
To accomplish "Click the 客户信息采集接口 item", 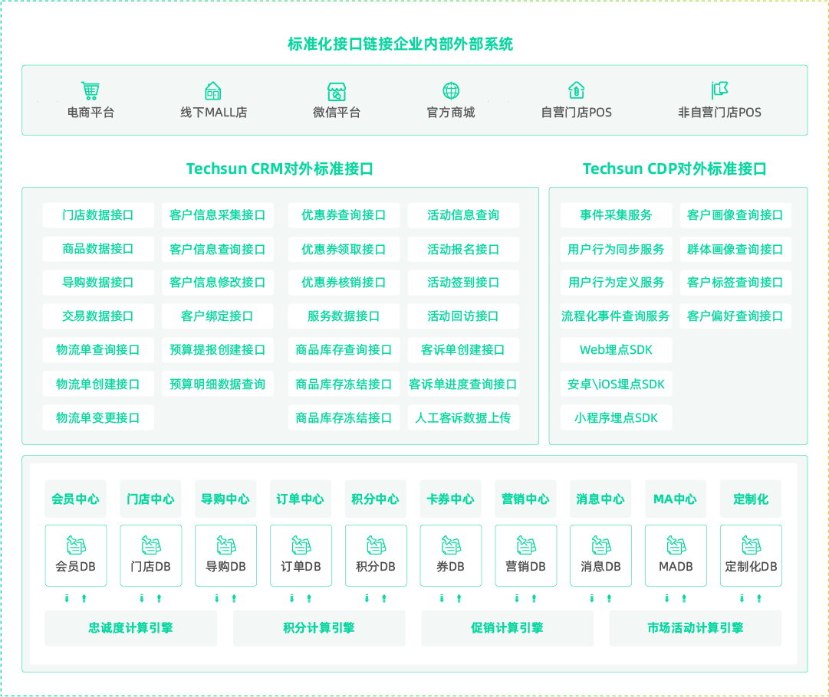I will pyautogui.click(x=218, y=215).
